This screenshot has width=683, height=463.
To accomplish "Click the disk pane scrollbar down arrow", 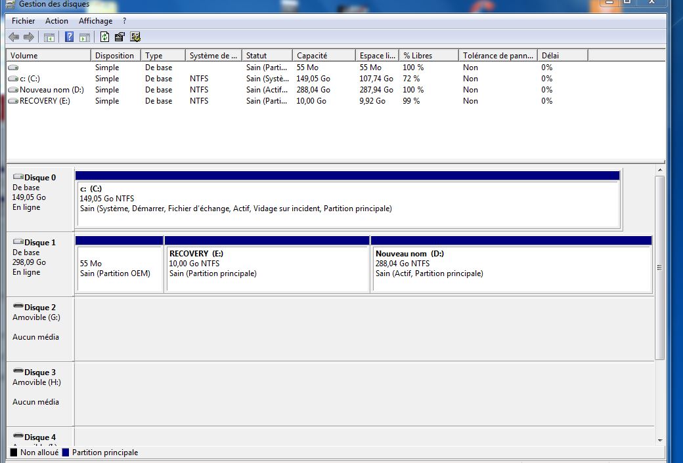I will [660, 440].
